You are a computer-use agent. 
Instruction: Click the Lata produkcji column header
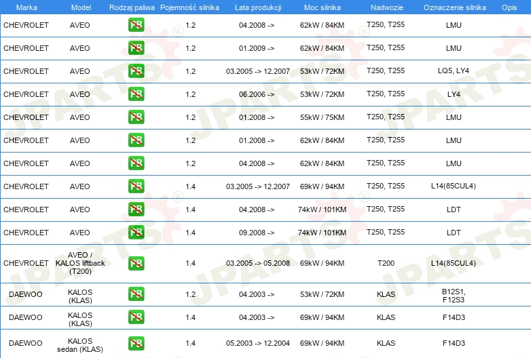(x=258, y=7)
